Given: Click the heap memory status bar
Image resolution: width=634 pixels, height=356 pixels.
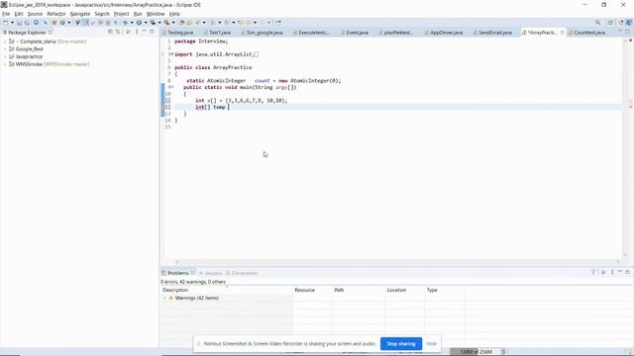Looking at the screenshot, I should (x=475, y=352).
